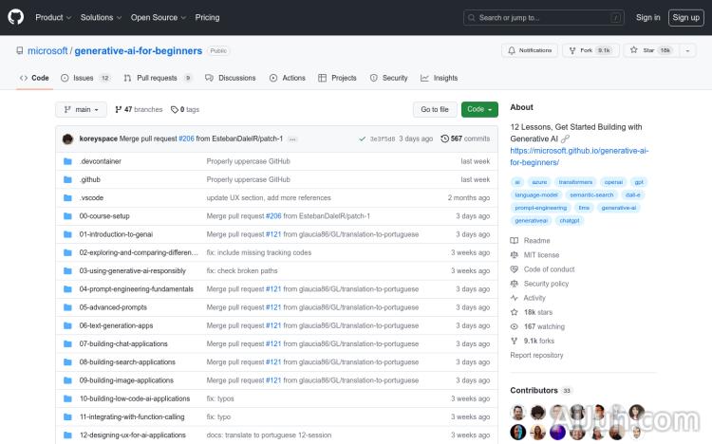Click the .devcontainer folder icon

point(67,161)
